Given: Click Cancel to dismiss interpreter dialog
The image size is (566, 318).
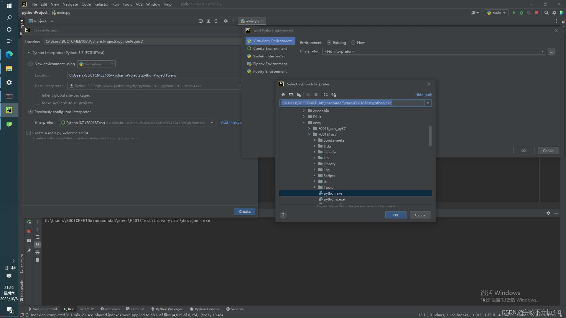Looking at the screenshot, I should [x=420, y=215].
